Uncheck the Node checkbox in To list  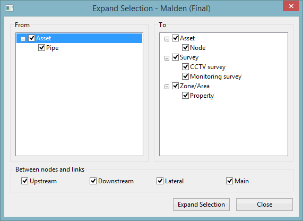click(185, 48)
